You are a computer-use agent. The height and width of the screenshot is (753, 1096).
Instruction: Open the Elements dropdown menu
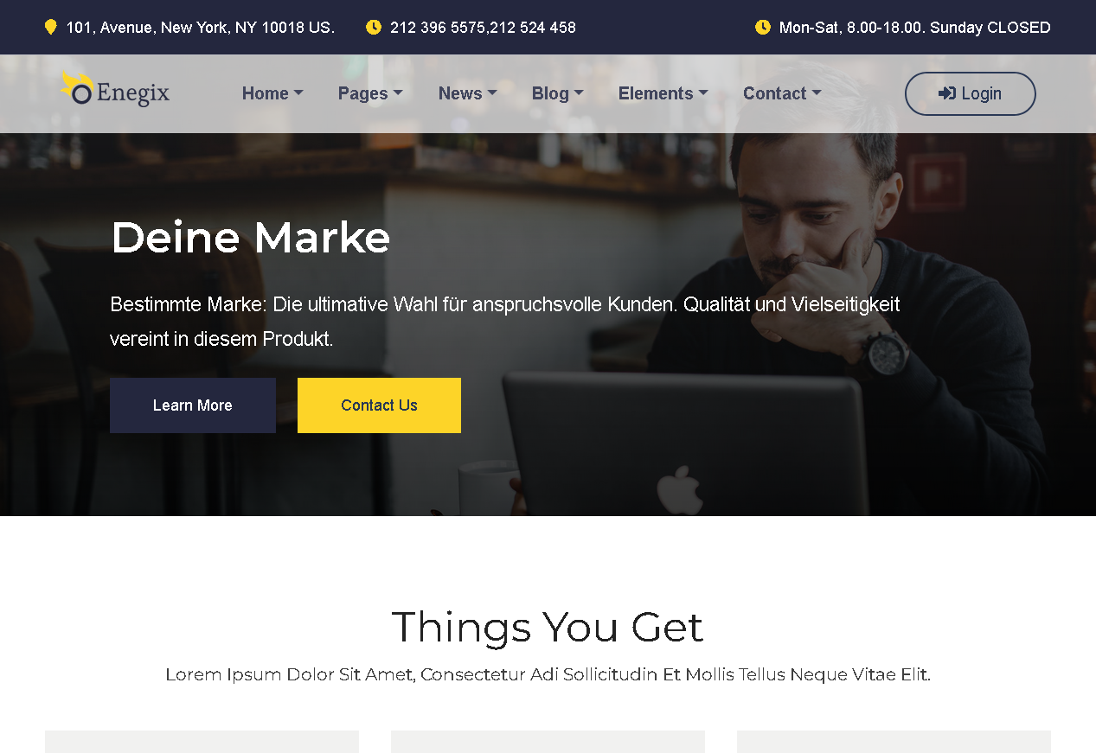tap(663, 93)
